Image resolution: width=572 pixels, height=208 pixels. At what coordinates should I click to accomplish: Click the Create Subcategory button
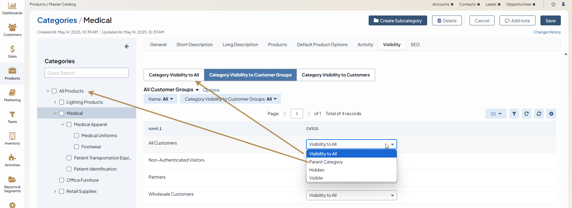click(398, 21)
